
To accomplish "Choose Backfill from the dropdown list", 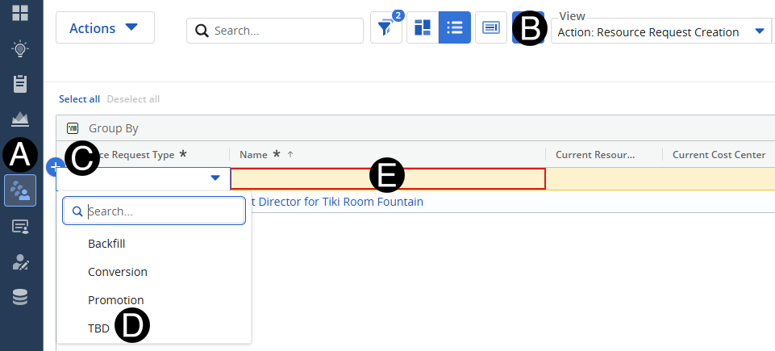I will tap(106, 244).
